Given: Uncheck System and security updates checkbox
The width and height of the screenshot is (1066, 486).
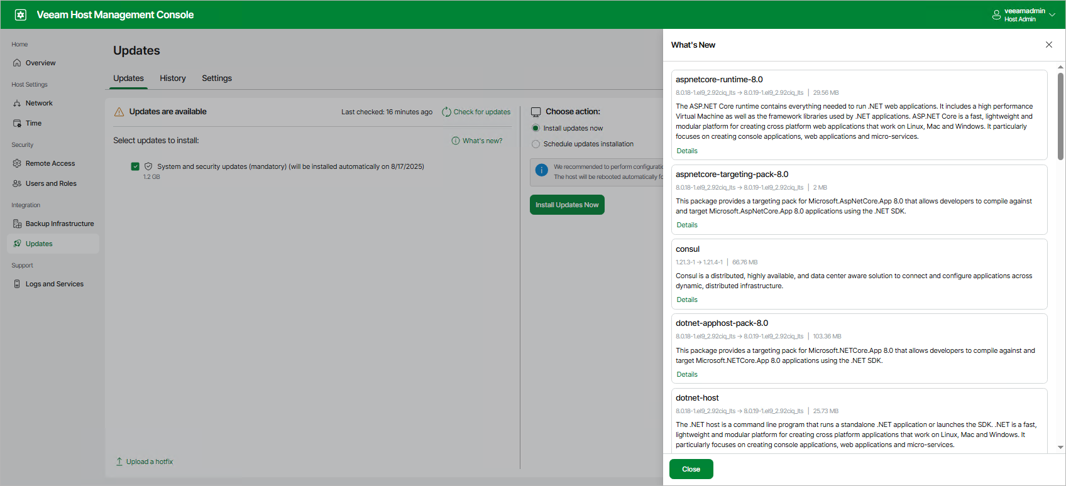Looking at the screenshot, I should point(135,166).
